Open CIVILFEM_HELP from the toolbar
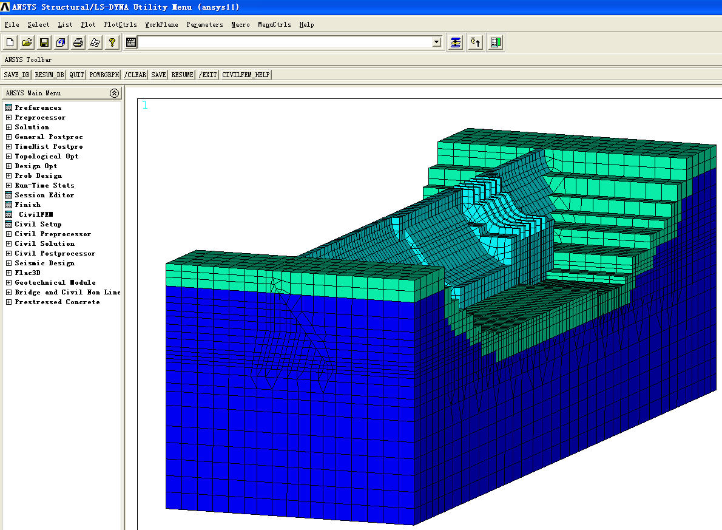Viewport: 722px width, 530px height. (246, 75)
